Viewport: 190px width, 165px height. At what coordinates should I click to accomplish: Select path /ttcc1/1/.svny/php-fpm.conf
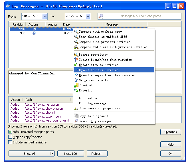(x=44, y=108)
